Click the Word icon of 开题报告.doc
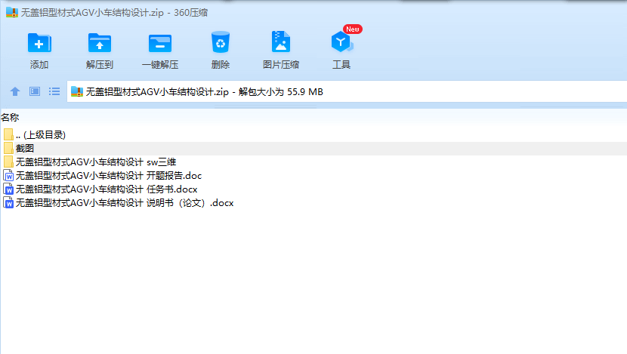The height and width of the screenshot is (354, 627). click(x=8, y=175)
